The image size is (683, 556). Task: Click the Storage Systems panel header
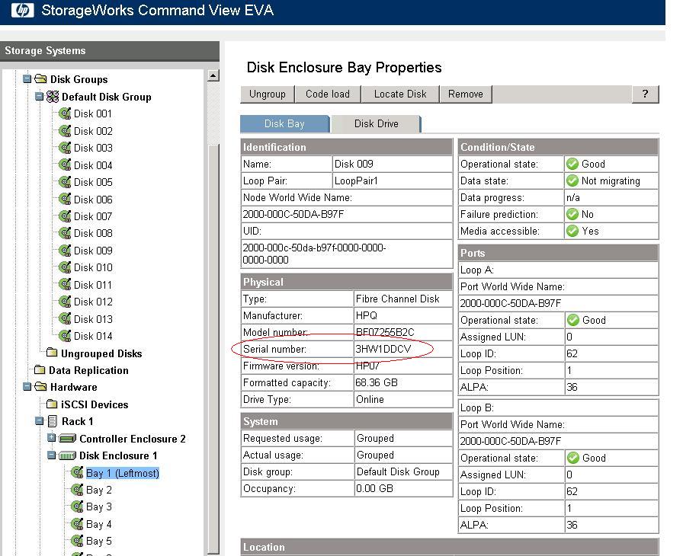point(110,51)
